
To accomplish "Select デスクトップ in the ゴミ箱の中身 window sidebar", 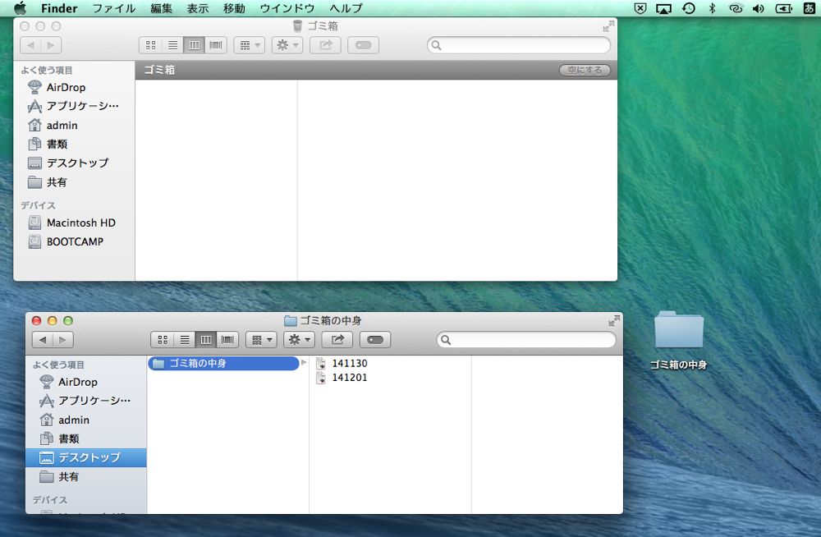I will click(x=86, y=457).
